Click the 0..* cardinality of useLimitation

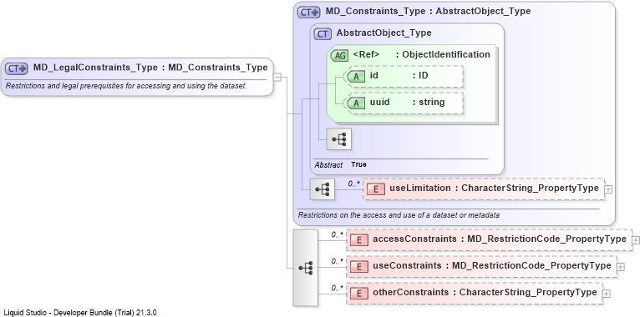click(354, 184)
